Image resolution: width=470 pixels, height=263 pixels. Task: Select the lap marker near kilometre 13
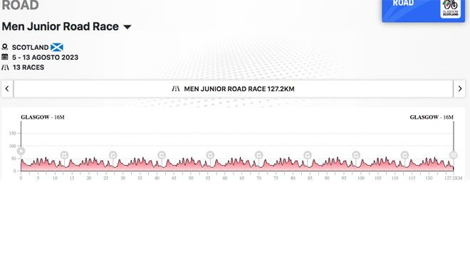pyautogui.click(x=64, y=155)
